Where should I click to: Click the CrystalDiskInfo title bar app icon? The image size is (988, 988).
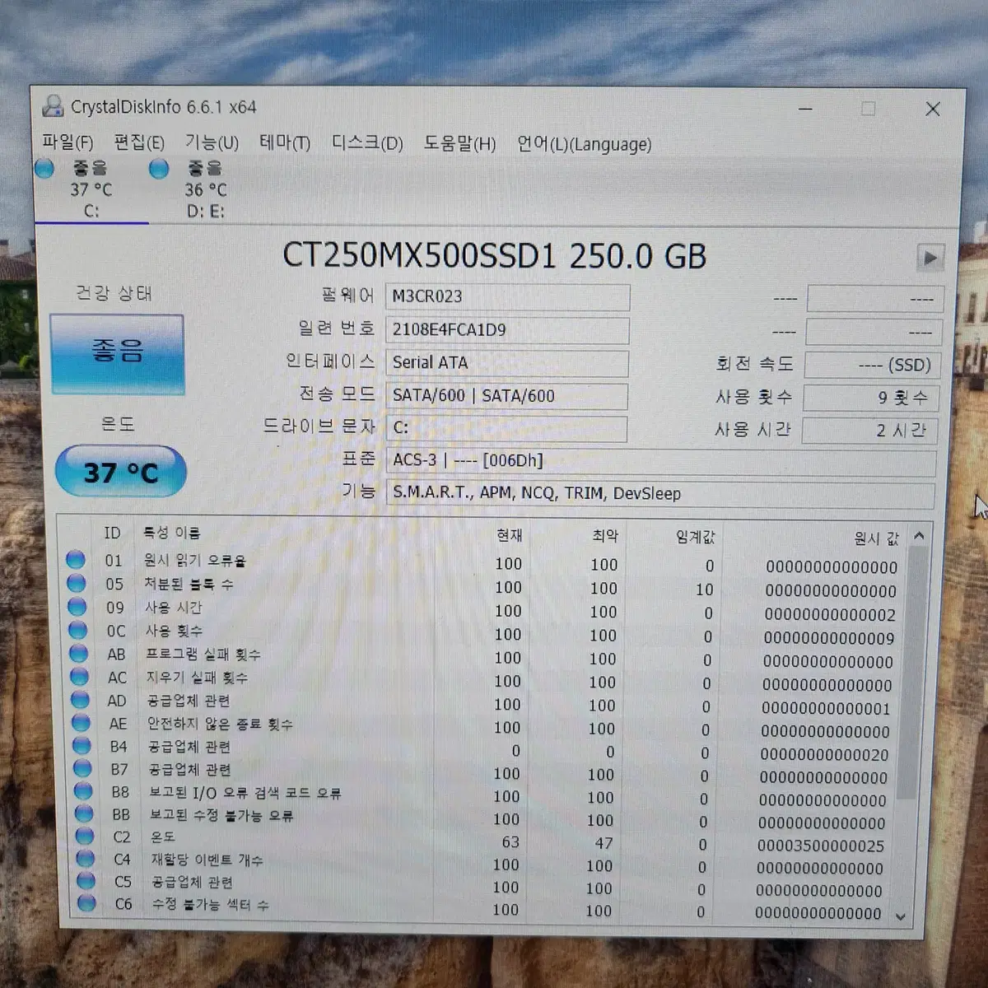[54, 106]
